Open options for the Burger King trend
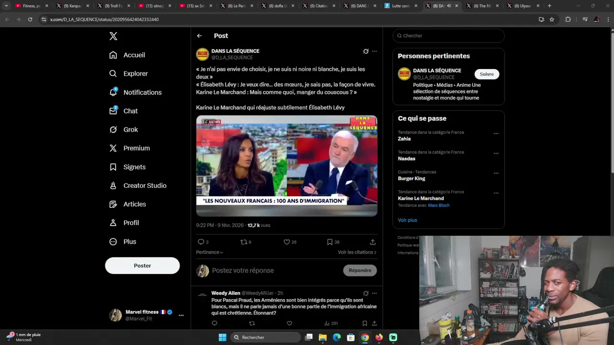The height and width of the screenshot is (345, 614). click(496, 173)
